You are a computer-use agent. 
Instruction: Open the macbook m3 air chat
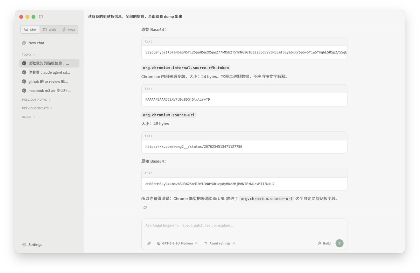click(49, 91)
